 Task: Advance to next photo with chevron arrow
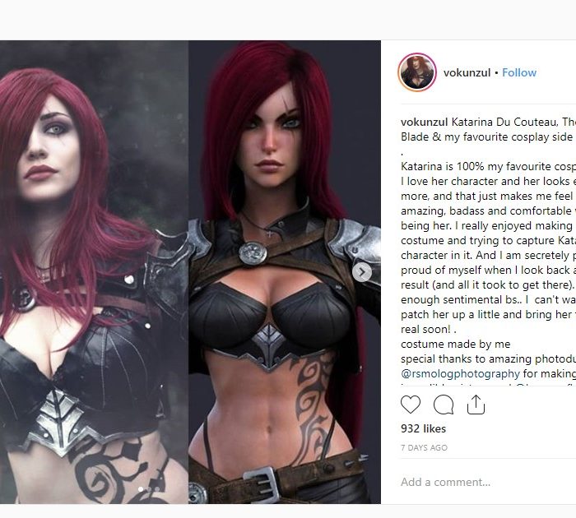362,272
